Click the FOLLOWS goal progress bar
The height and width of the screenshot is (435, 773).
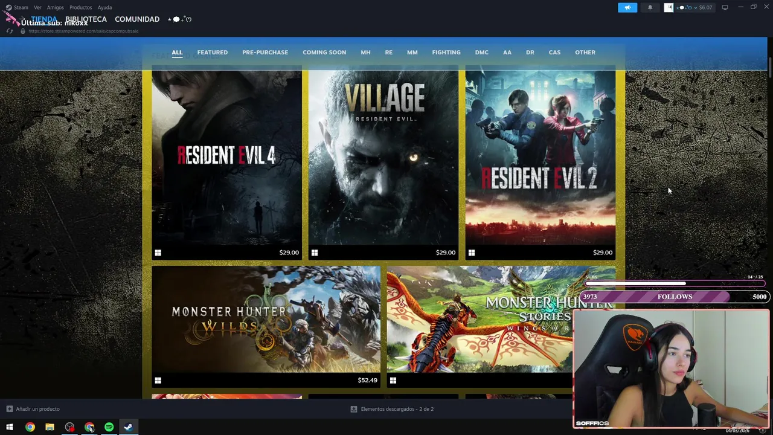click(675, 297)
